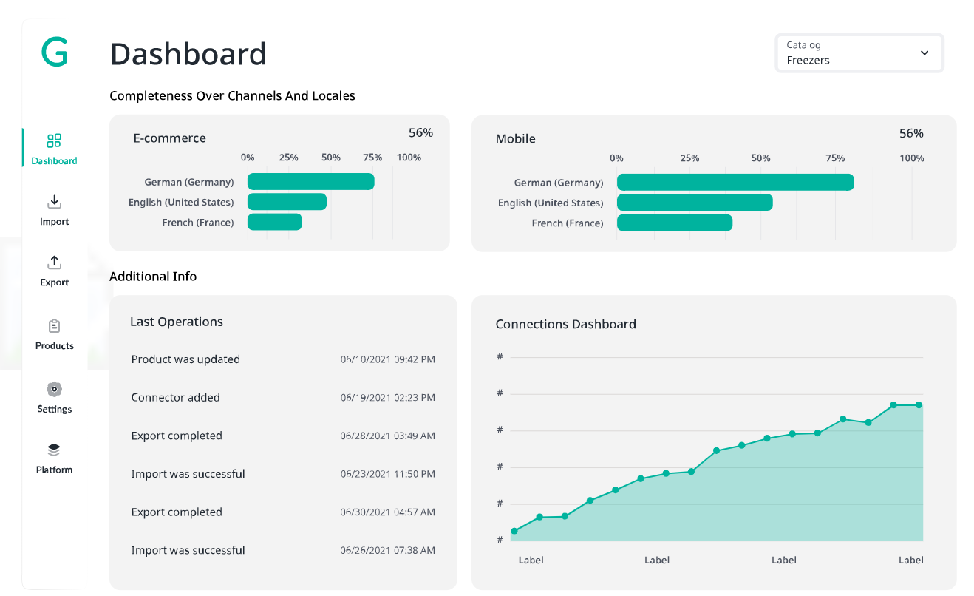Viewport: 974px width, 596px height.
Task: Click the Settings gear icon
Action: pos(54,390)
